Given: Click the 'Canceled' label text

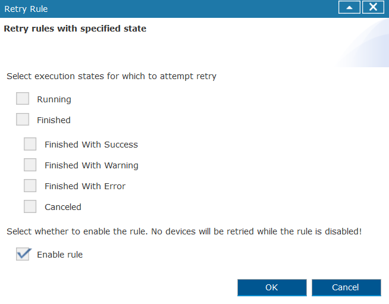Looking at the screenshot, I should 63,207.
